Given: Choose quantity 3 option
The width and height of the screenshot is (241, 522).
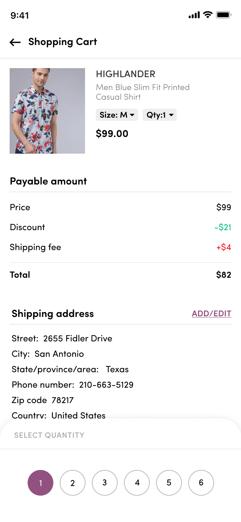Looking at the screenshot, I should [105, 483].
